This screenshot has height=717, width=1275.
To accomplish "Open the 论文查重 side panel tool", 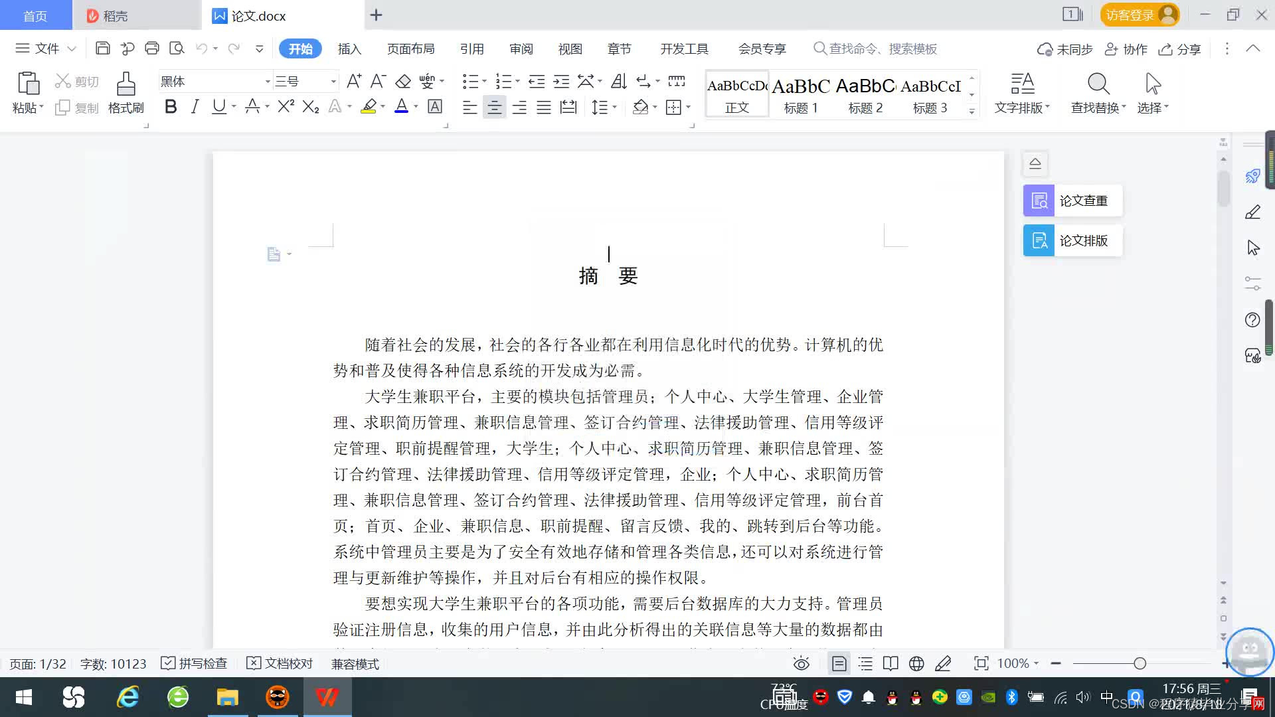I will pyautogui.click(x=1072, y=200).
